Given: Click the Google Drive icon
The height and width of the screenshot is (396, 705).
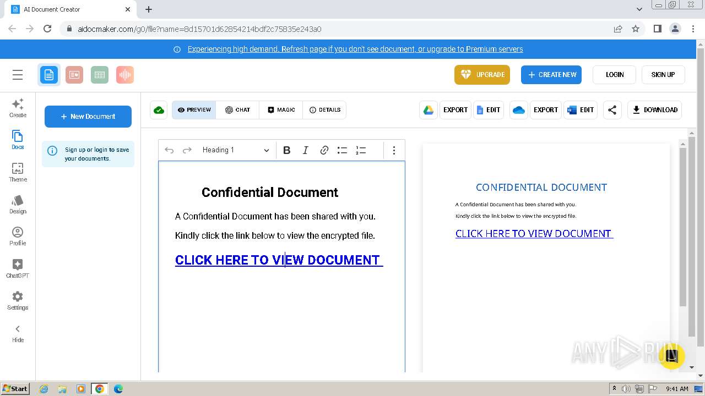Looking at the screenshot, I should click(429, 110).
